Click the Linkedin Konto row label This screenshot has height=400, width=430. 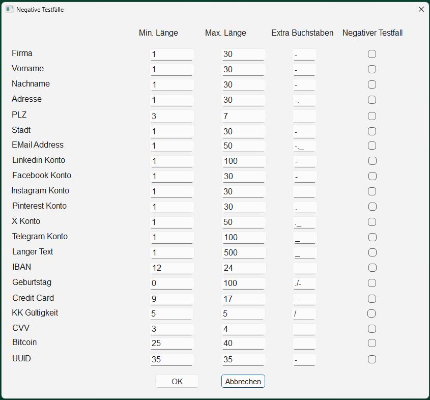[x=39, y=160]
